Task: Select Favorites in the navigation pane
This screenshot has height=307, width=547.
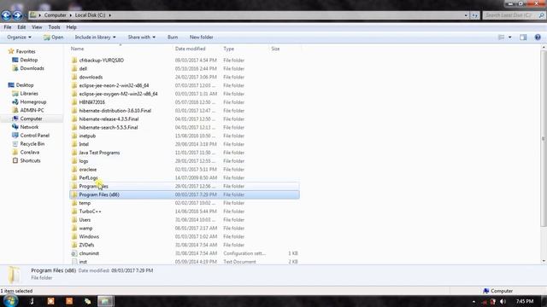Action: pyautogui.click(x=26, y=51)
